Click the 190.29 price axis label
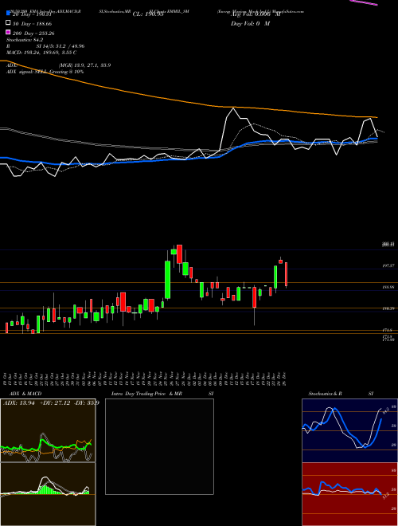 pos(388,308)
